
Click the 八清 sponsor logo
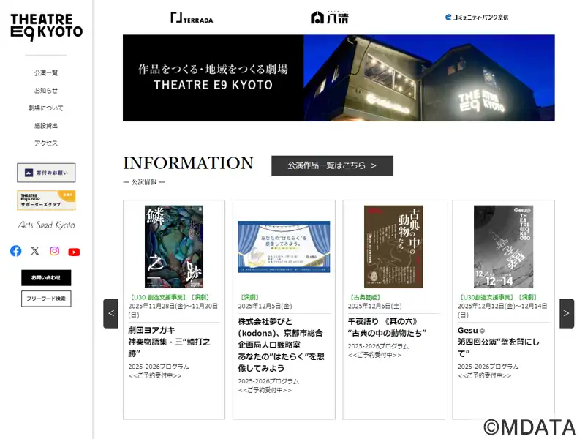(x=330, y=17)
